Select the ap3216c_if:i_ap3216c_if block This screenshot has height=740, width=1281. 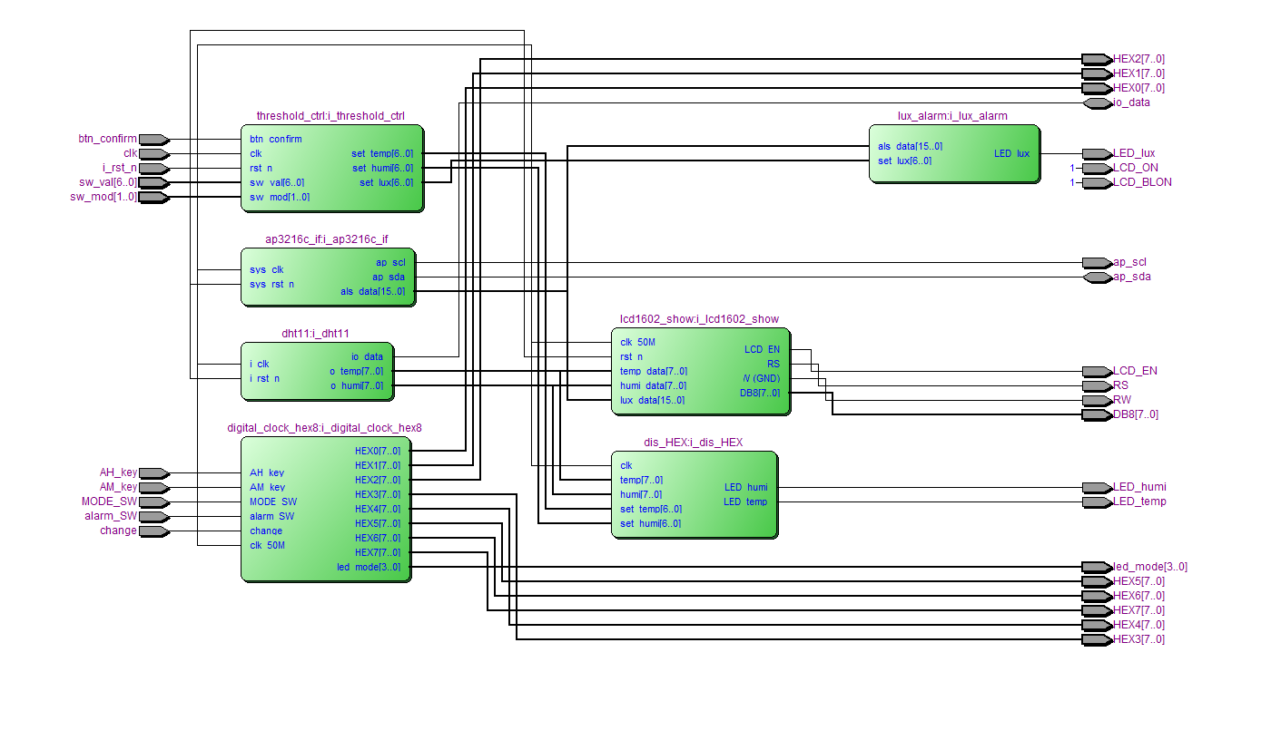click(x=328, y=277)
